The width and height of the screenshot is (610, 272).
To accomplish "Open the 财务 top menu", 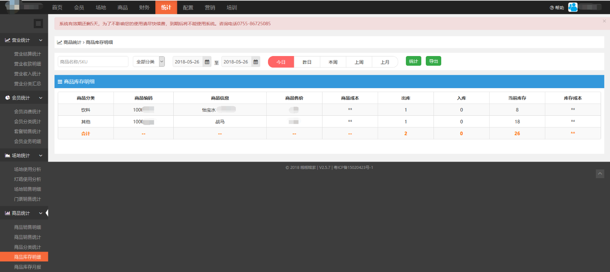I will tap(144, 7).
